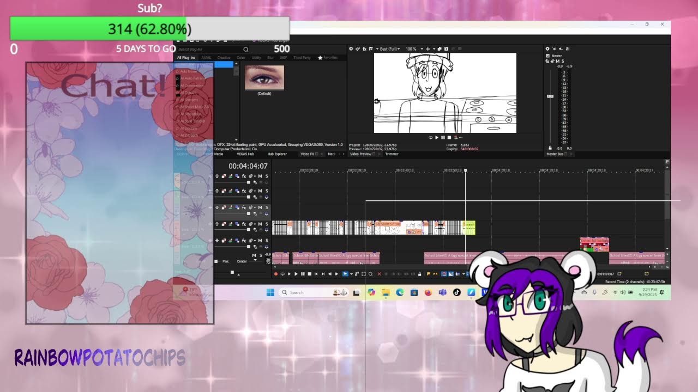Solo the audio track
Image resolution: width=698 pixels, height=392 pixels.
(x=261, y=255)
